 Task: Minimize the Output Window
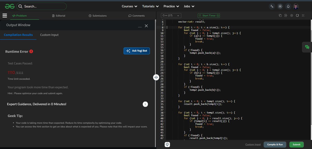coord(140,26)
